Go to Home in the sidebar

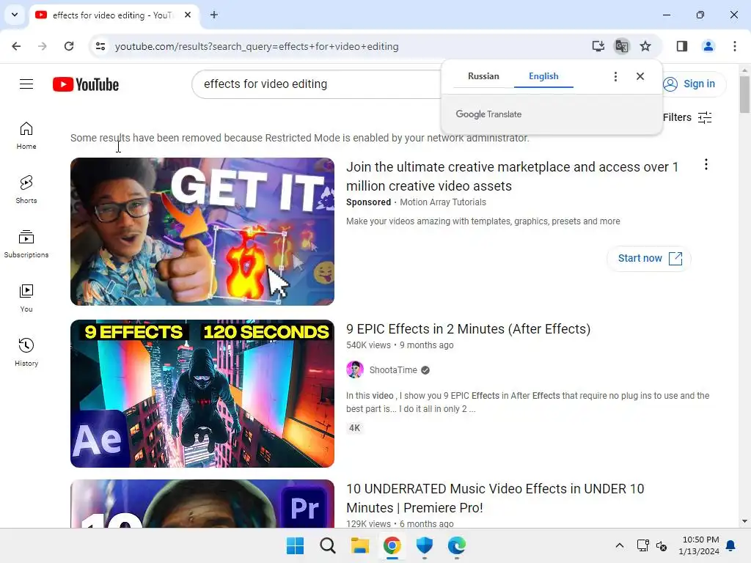click(26, 136)
